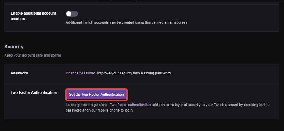Click 'Enable additional account creation' label text
284x131 pixels.
click(x=33, y=13)
